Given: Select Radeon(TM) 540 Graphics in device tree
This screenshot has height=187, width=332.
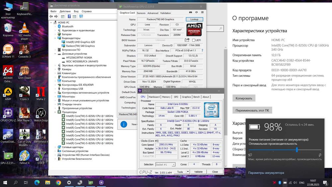Looking at the screenshot, I should 80,46.
